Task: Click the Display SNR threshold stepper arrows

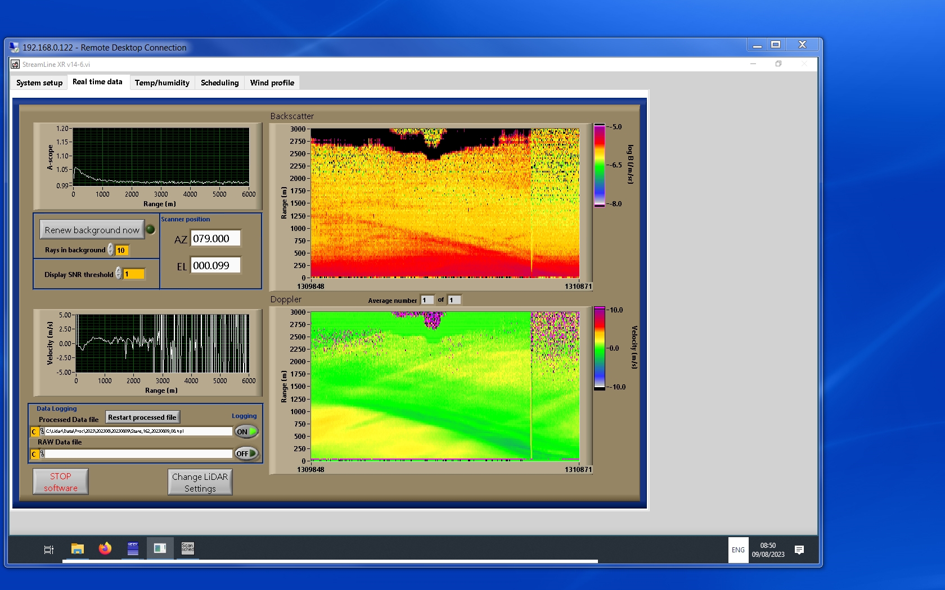Action: [118, 274]
